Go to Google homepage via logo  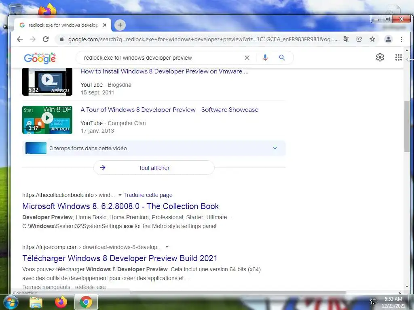pyautogui.click(x=40, y=58)
